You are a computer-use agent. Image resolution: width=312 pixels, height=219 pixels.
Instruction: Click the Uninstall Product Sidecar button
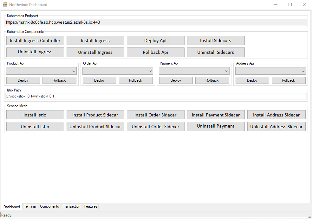tap(95, 127)
